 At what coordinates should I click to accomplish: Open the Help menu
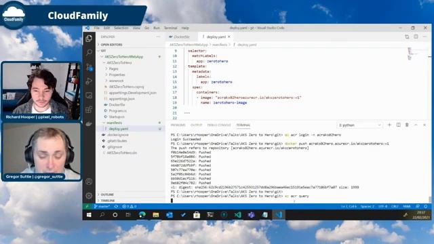(x=185, y=28)
